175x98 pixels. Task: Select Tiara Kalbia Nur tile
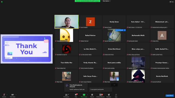coord(66,63)
